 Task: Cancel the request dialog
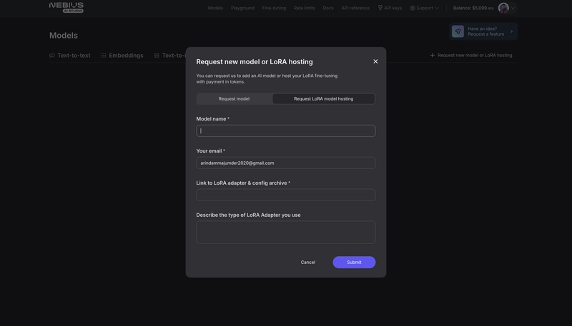point(308,263)
